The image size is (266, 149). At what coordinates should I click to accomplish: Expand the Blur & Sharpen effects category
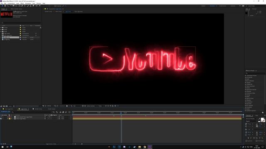[245, 81]
